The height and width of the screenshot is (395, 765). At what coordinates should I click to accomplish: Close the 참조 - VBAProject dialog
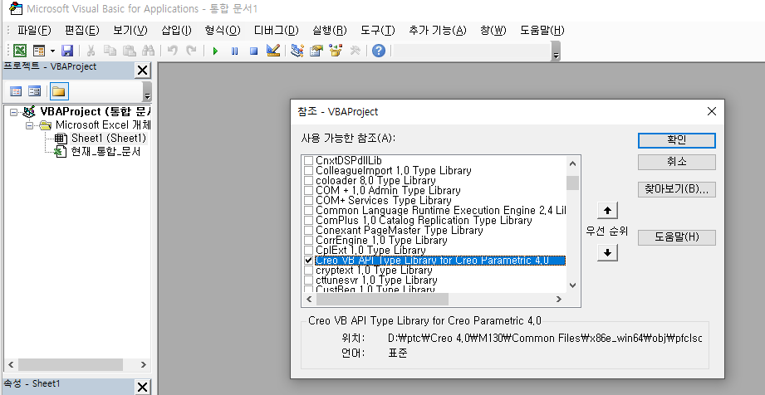point(712,111)
